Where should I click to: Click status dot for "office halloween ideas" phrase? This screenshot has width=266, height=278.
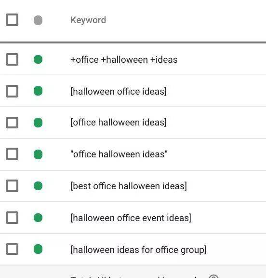[x=38, y=154]
